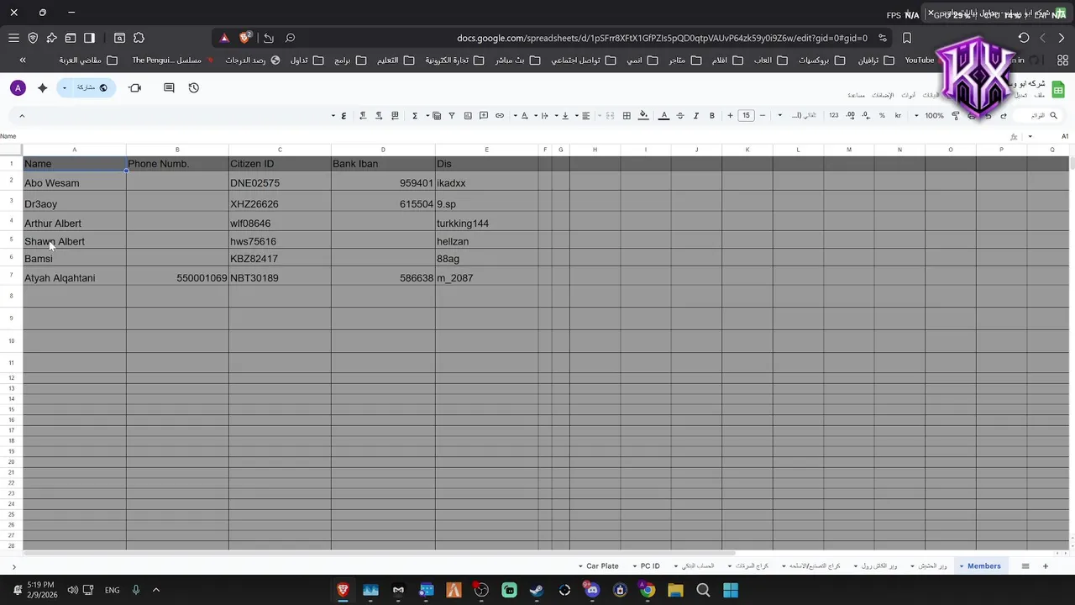Select the cell Atyah Alqahtani
This screenshot has height=605, width=1075.
(x=74, y=277)
